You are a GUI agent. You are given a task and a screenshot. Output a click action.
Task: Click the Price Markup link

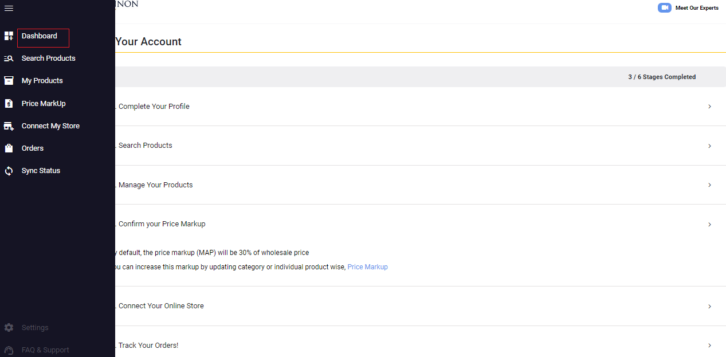tap(367, 266)
